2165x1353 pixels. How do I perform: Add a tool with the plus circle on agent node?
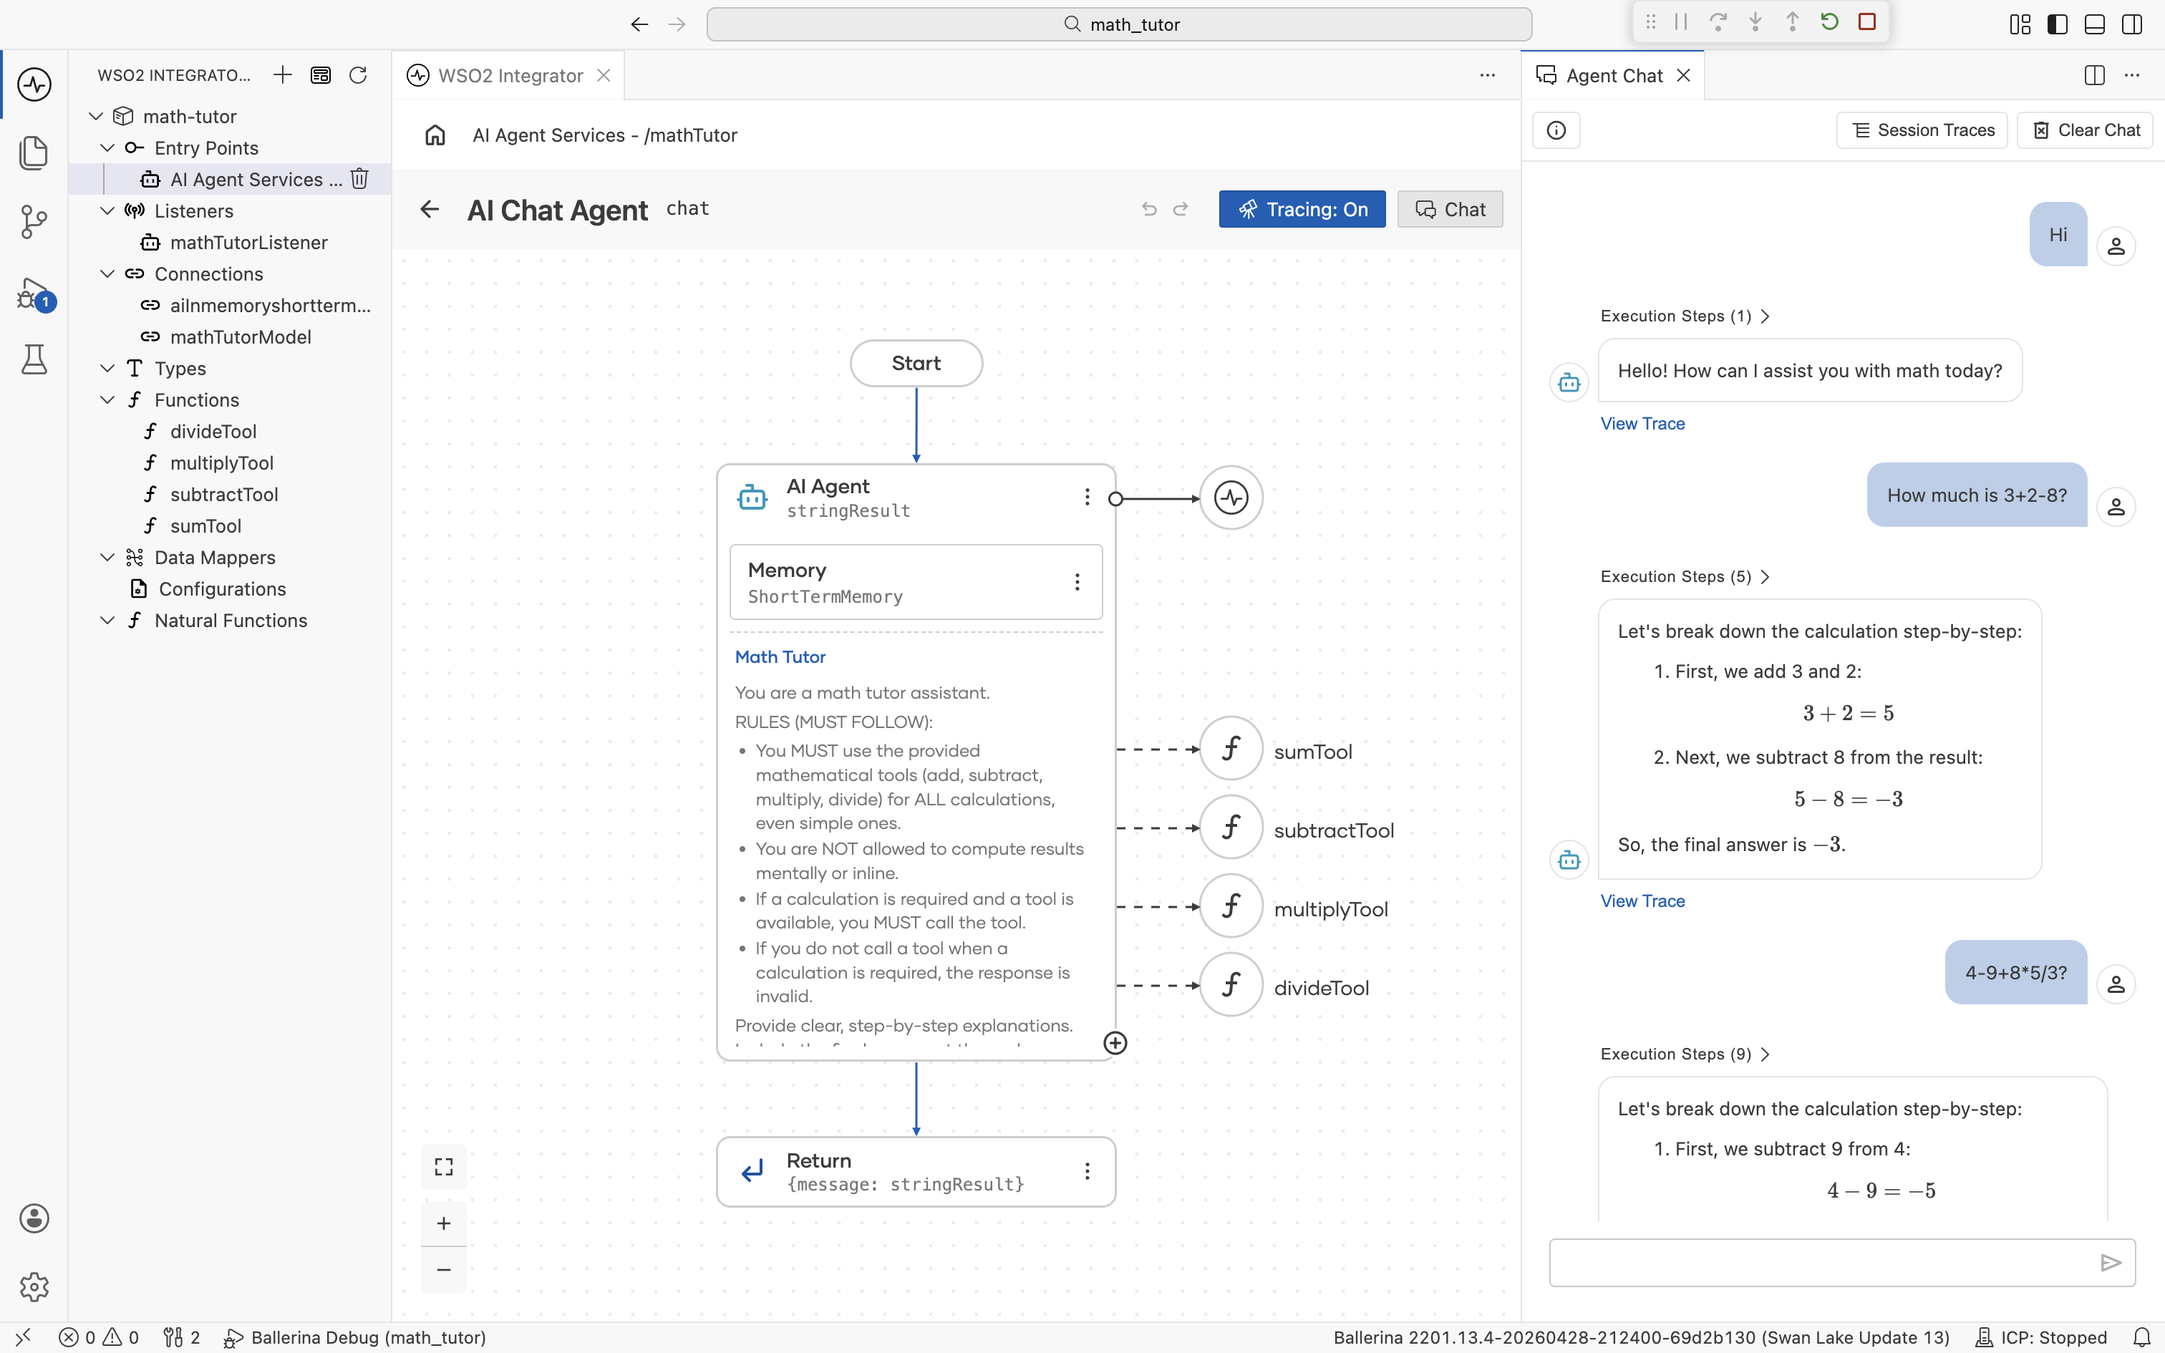coord(1115,1044)
